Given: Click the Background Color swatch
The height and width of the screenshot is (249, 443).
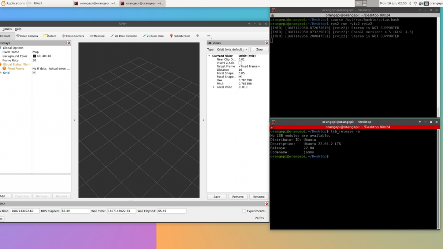Looking at the screenshot, I should pos(34,56).
